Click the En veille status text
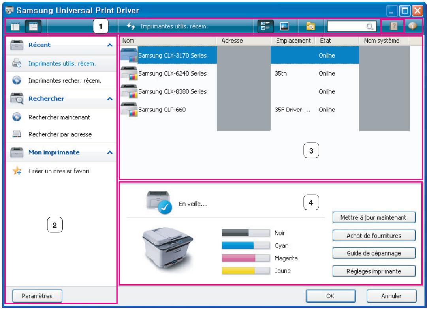Viewport: 427px width, 310px height. coord(193,204)
